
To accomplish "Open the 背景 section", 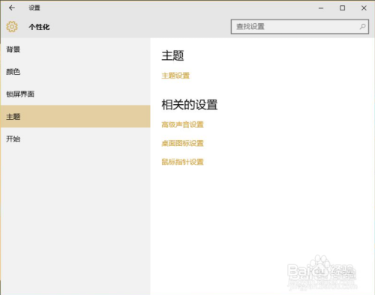I will pyautogui.click(x=76, y=49).
